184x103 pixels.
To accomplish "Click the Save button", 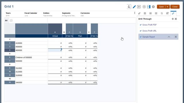I will point(161,7).
